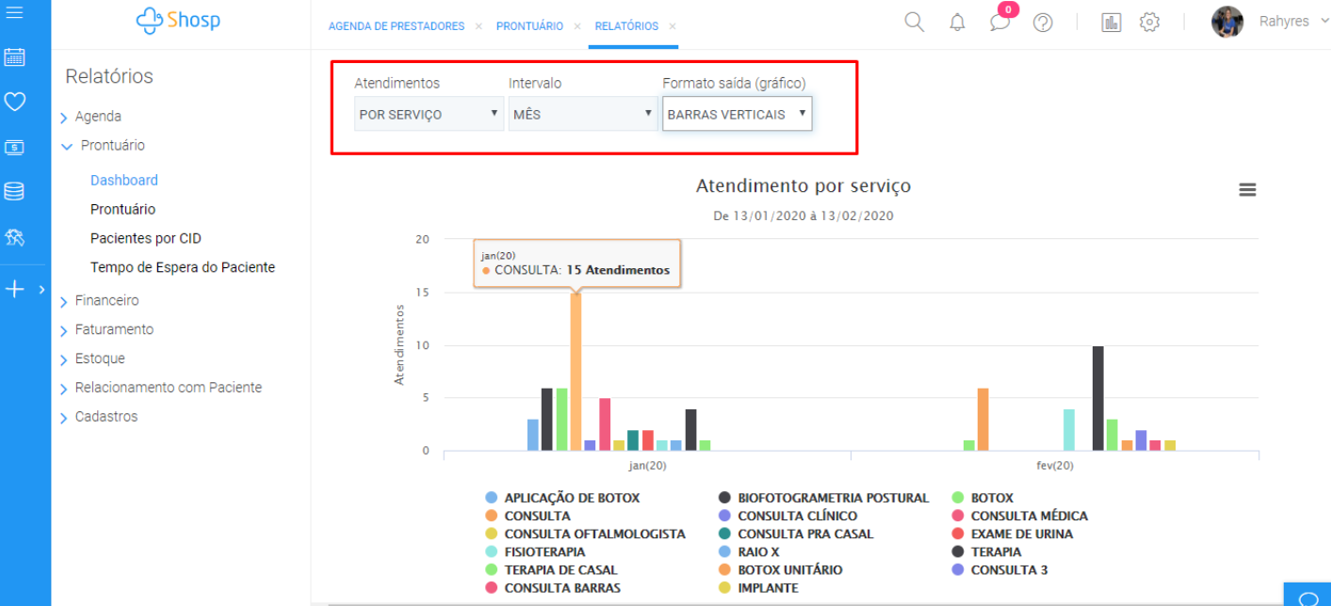1331x606 pixels.
Task: Click the help question mark icon
Action: [1043, 23]
